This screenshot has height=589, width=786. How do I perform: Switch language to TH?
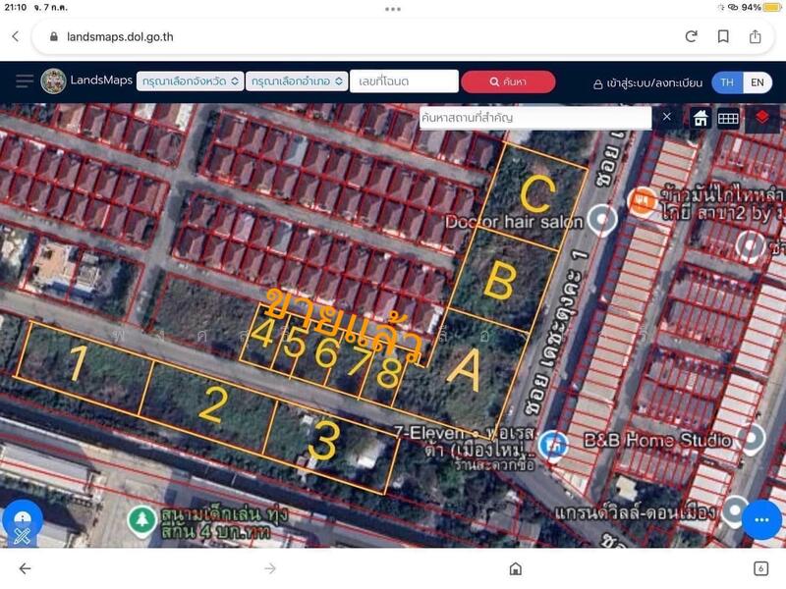pos(727,82)
